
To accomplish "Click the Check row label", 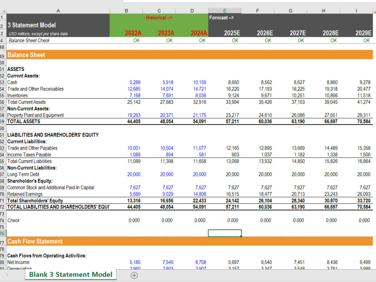I will point(14,220).
